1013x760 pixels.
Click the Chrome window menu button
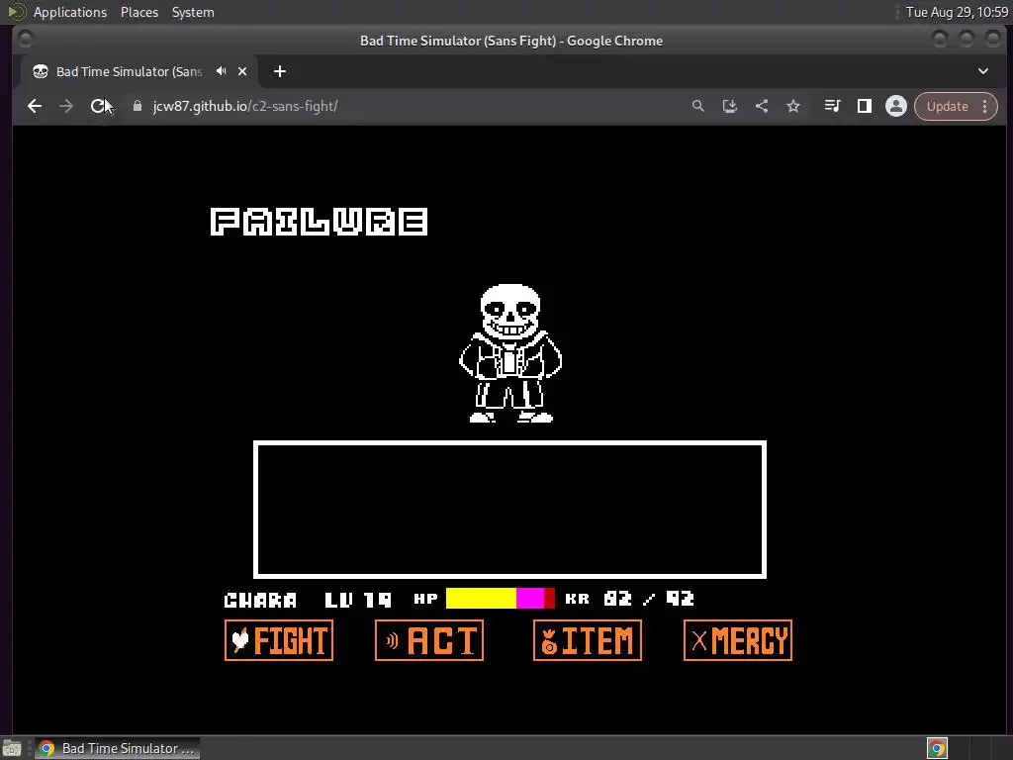coord(25,40)
